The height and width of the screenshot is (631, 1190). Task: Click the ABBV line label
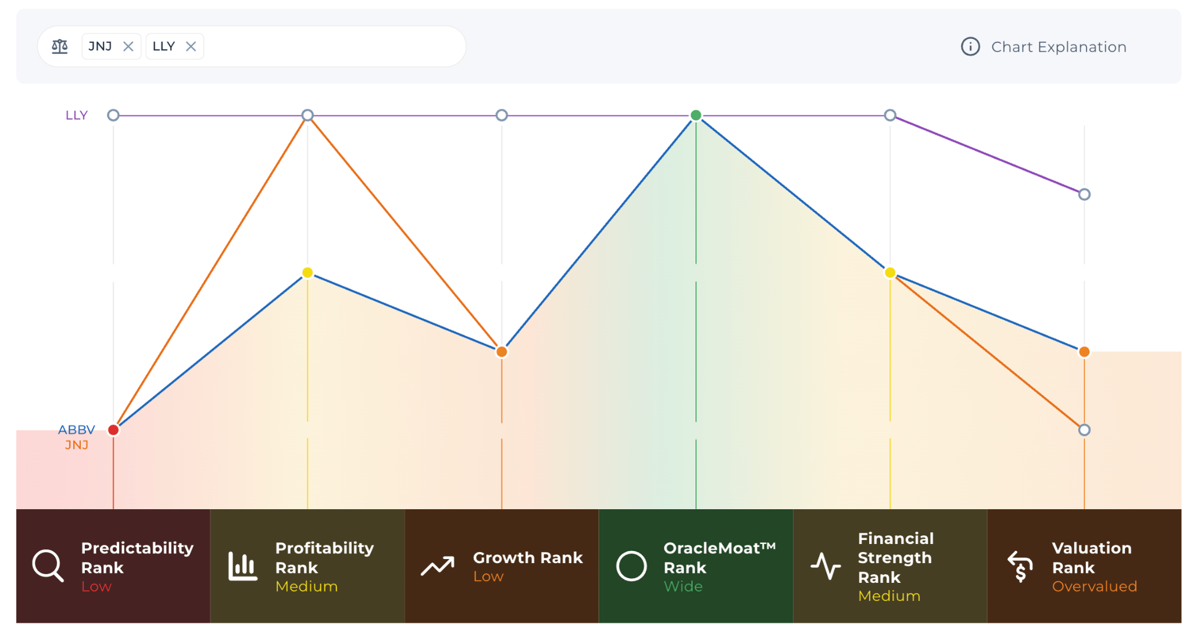tap(76, 430)
